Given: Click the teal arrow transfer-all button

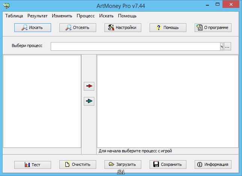Looking at the screenshot, I should tap(89, 101).
